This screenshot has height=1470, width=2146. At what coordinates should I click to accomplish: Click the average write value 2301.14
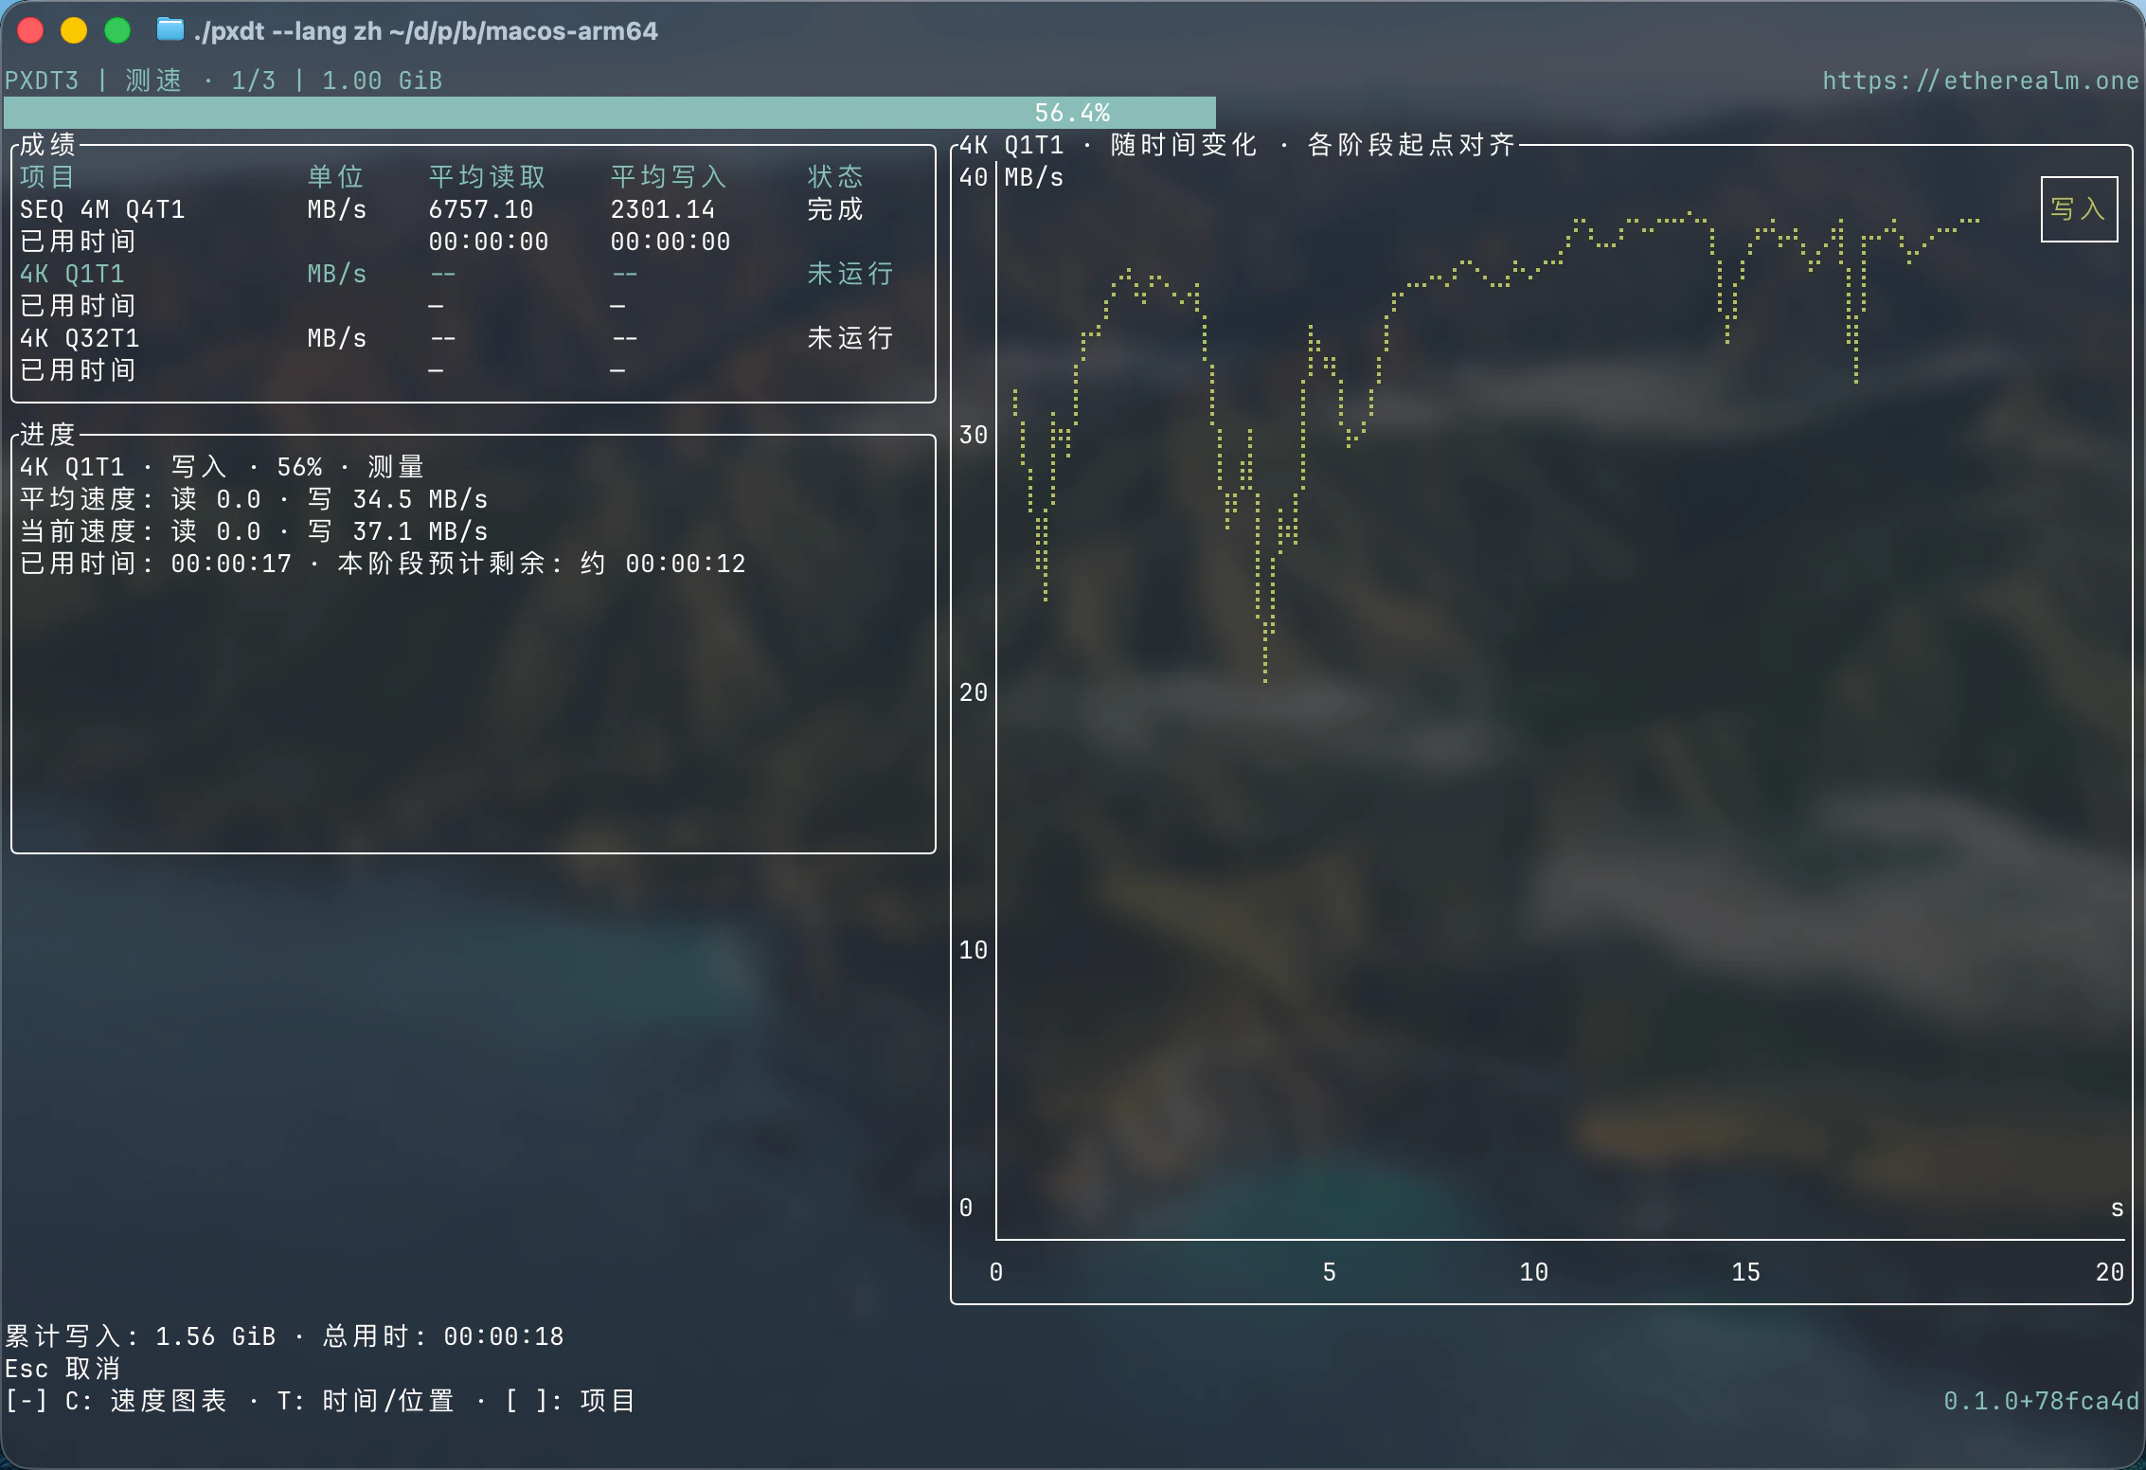click(x=663, y=209)
